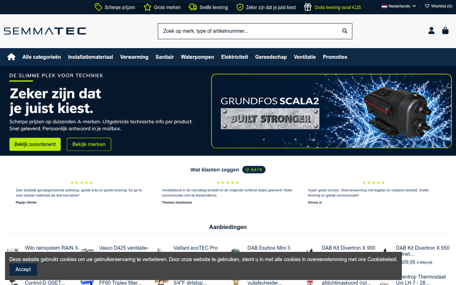The width and height of the screenshot is (456, 285).
Task: Click the Netherlands flag icon
Action: pyautogui.click(x=384, y=6)
